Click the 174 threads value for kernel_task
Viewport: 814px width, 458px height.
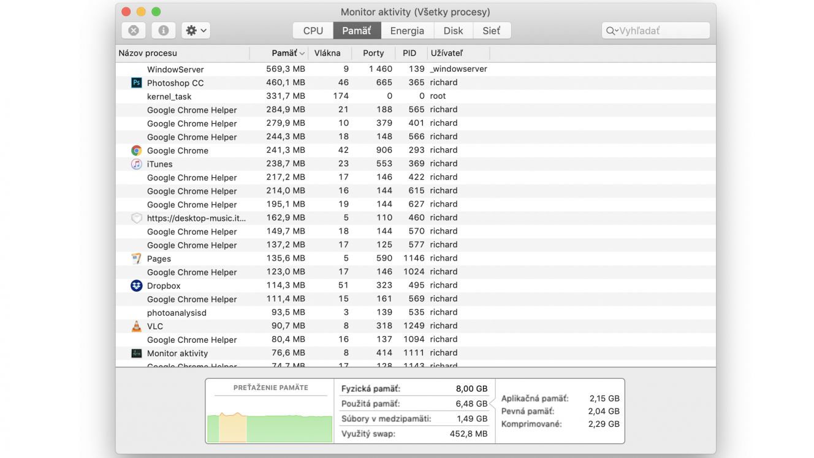(341, 96)
